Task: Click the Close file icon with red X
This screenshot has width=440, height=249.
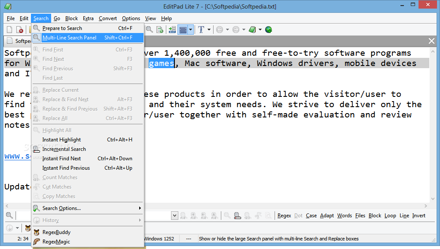Action: pos(19,30)
